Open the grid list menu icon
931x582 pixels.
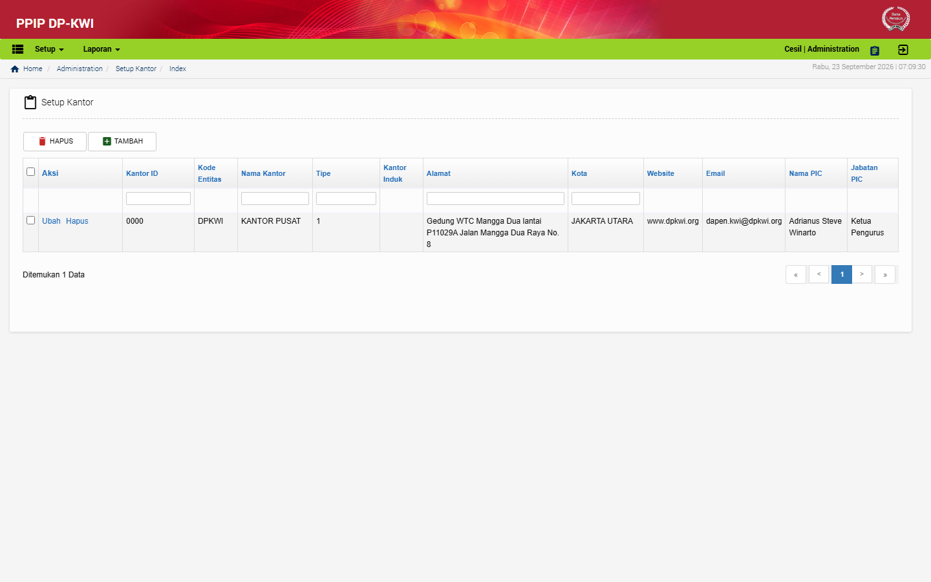(18, 49)
